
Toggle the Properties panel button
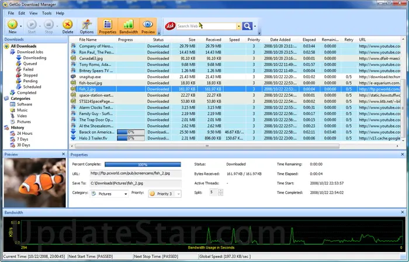(108, 26)
